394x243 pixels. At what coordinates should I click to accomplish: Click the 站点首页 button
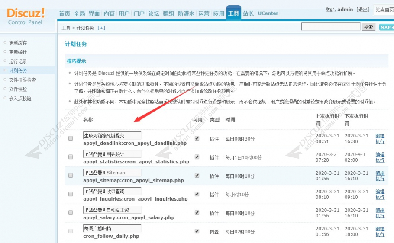point(384,10)
